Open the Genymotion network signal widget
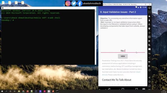167x93 pixels. click(149, 45)
